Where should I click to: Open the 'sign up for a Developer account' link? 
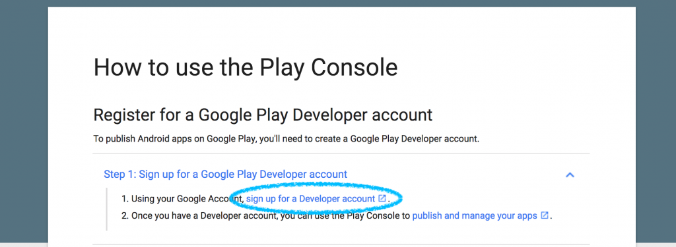tap(310, 199)
